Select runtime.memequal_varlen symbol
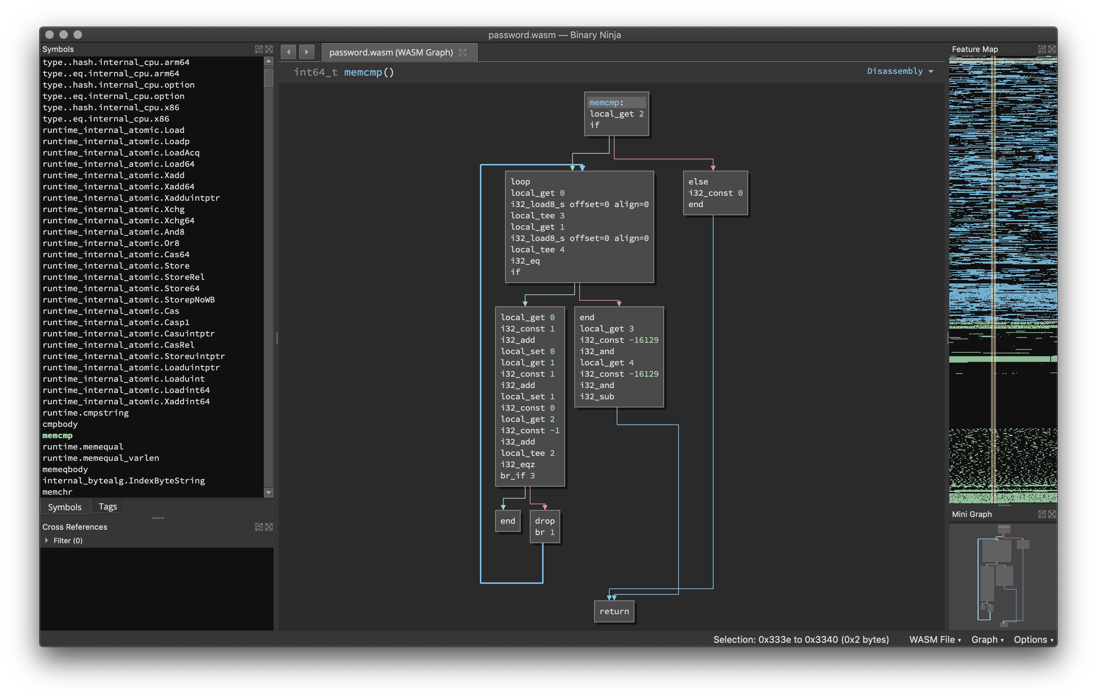This screenshot has width=1097, height=699. point(101,458)
